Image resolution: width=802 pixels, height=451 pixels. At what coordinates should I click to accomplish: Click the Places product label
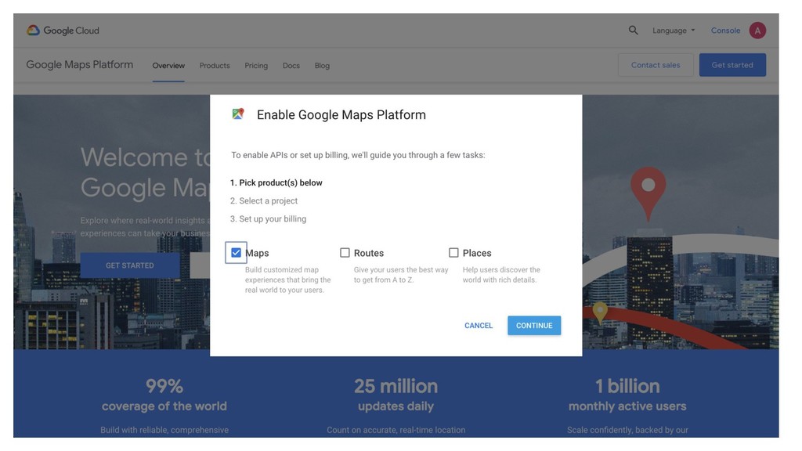(477, 253)
